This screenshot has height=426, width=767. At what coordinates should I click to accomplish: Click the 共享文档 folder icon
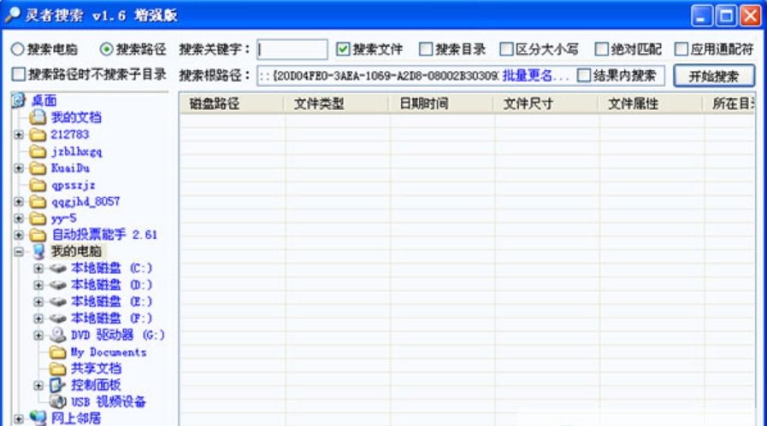58,368
